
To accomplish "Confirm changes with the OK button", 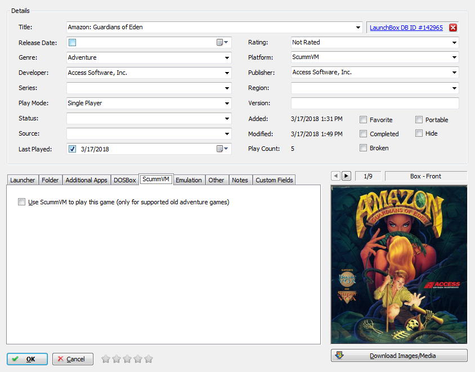I will (x=27, y=359).
